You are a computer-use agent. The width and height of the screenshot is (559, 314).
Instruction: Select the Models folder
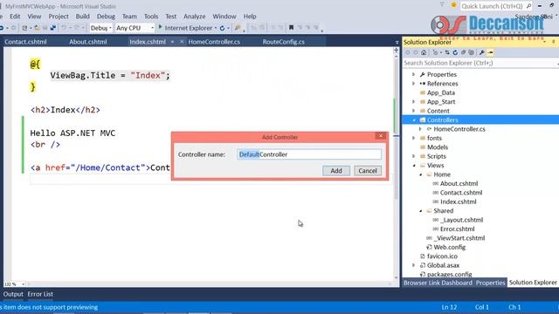click(x=438, y=147)
